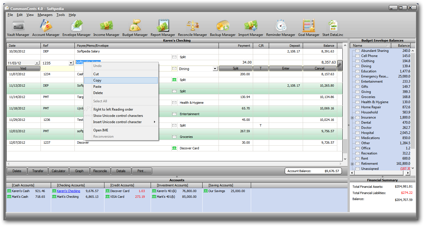Open the Income Manager

pos(106,28)
